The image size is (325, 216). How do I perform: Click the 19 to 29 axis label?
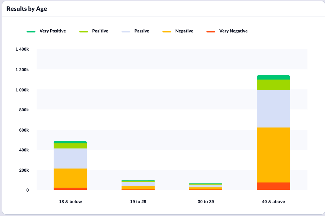138,202
